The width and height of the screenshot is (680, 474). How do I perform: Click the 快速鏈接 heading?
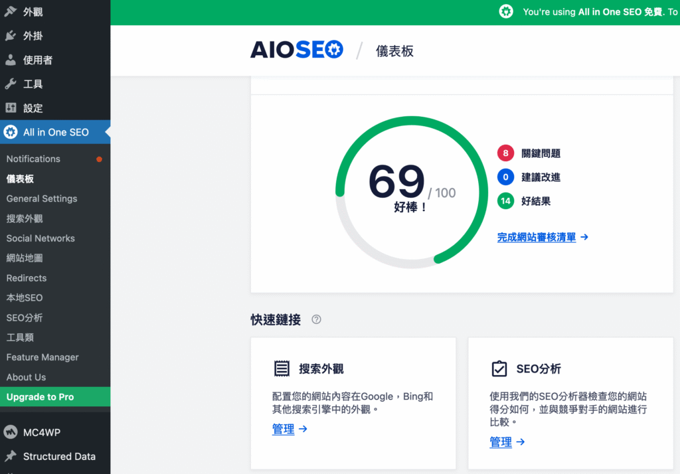[x=276, y=320]
